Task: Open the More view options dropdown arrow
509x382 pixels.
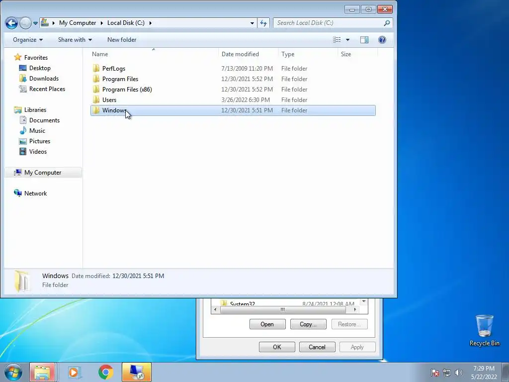Action: [x=347, y=40]
